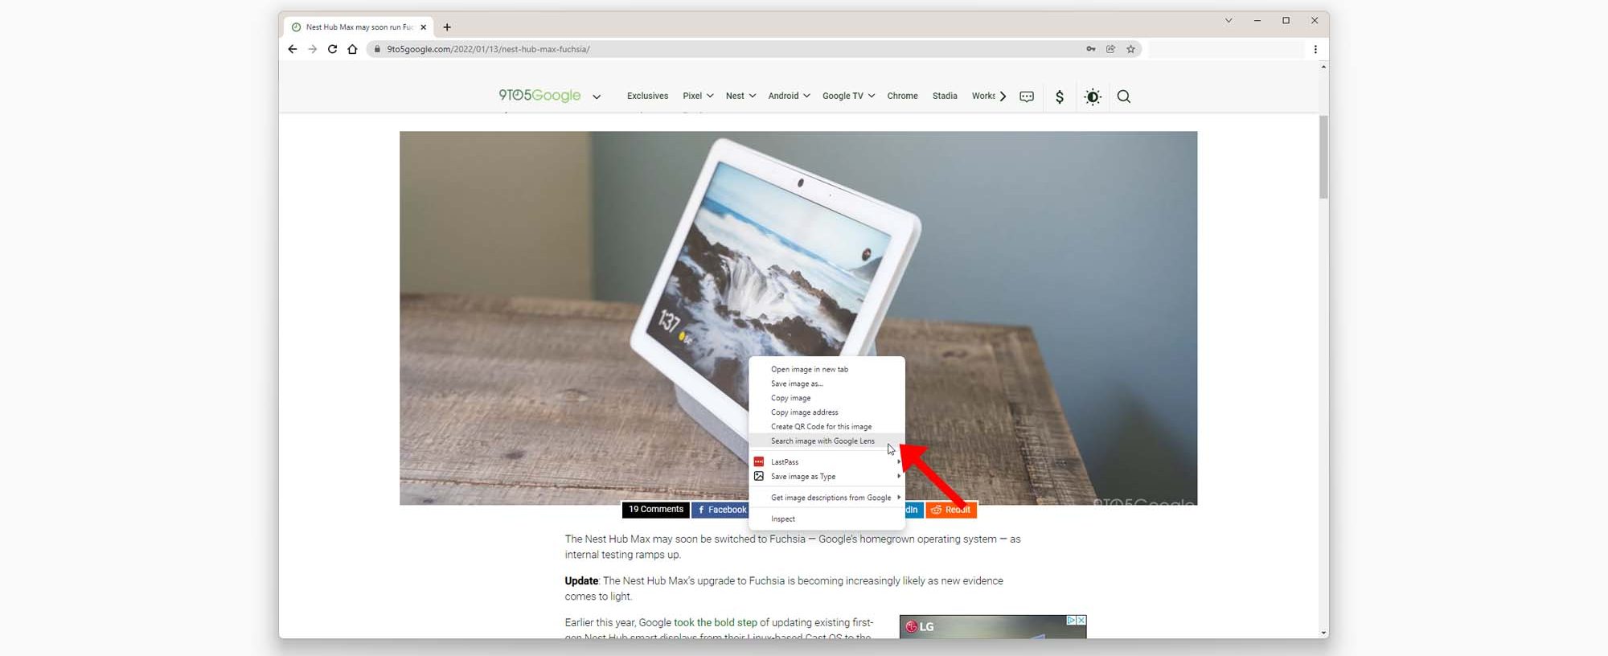Open a new browser tab
Image resolution: width=1608 pixels, height=656 pixels.
pos(447,27)
